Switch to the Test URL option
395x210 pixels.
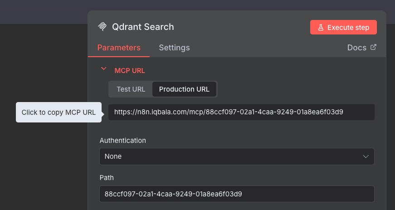[131, 89]
